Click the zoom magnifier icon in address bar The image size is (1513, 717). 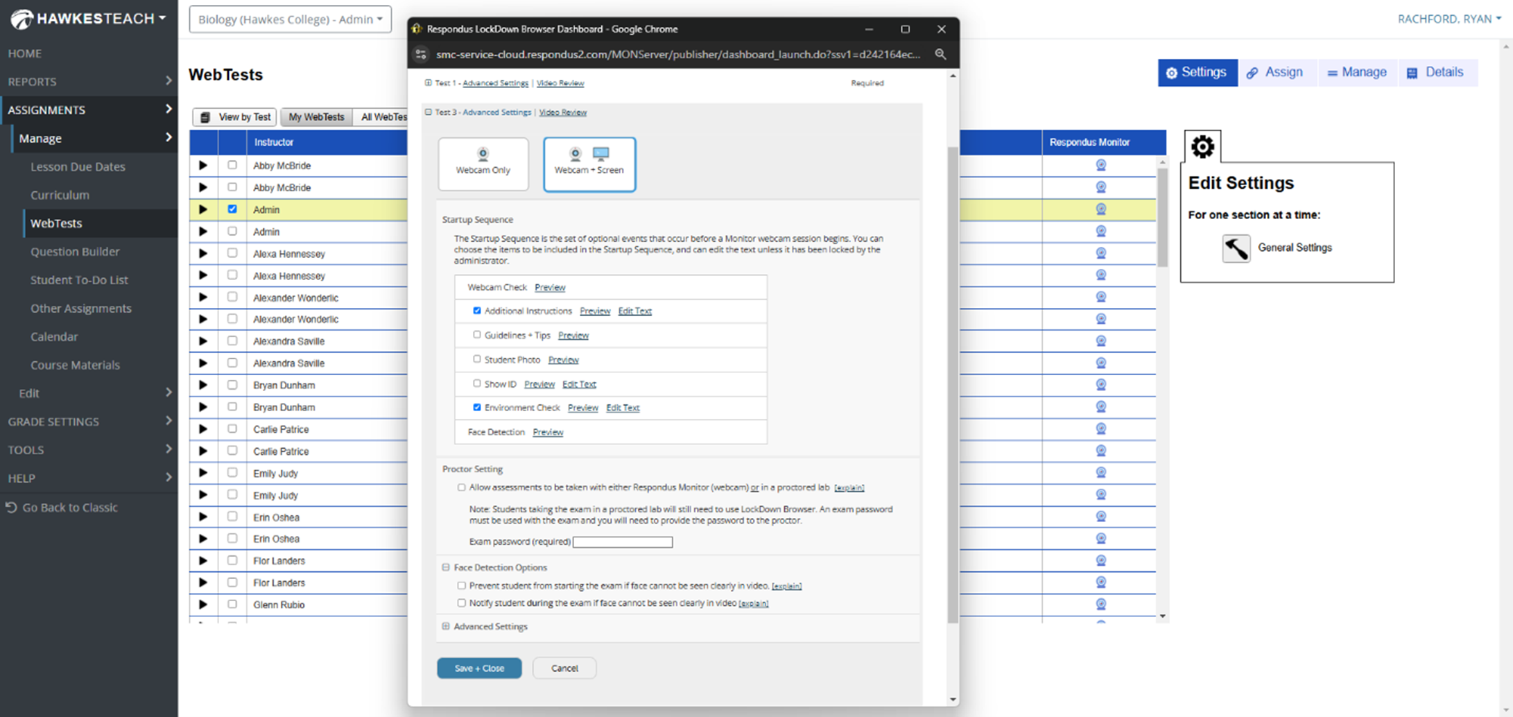coord(940,54)
